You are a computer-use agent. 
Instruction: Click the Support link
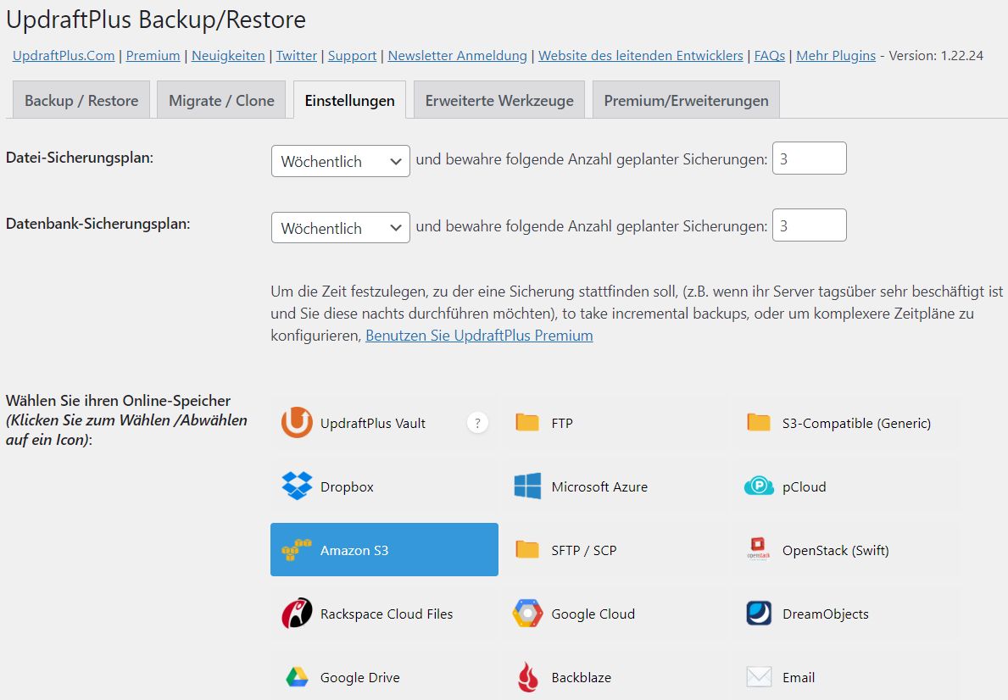click(353, 56)
